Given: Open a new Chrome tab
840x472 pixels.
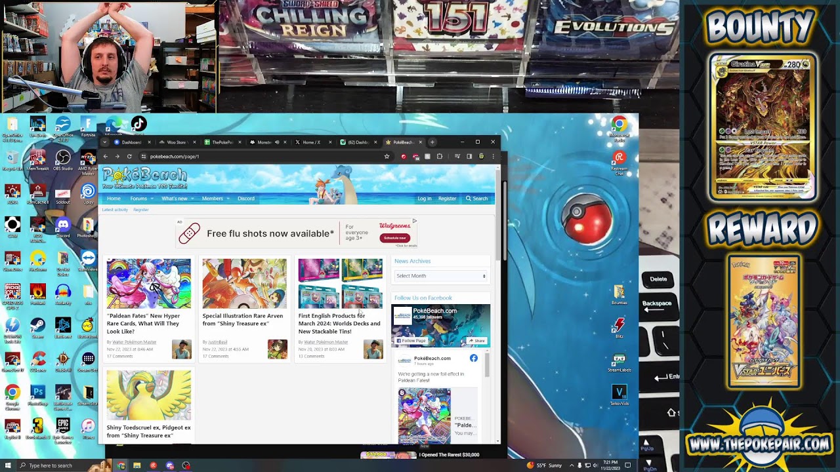Looking at the screenshot, I should [x=432, y=142].
